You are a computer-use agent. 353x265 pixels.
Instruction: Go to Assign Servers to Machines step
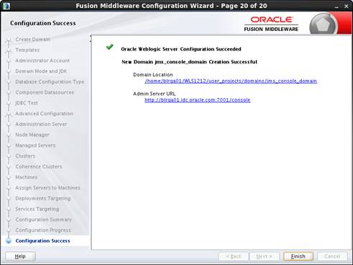(x=47, y=187)
